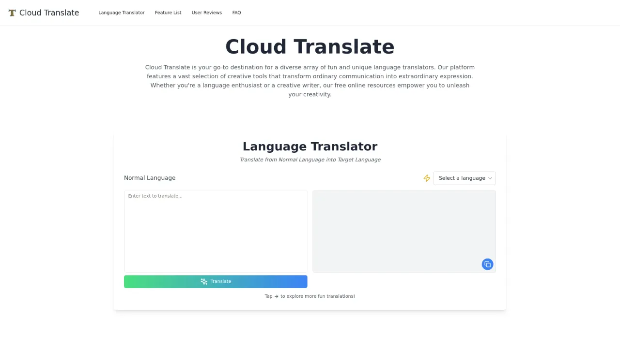Open User Reviews nav item

tap(207, 13)
